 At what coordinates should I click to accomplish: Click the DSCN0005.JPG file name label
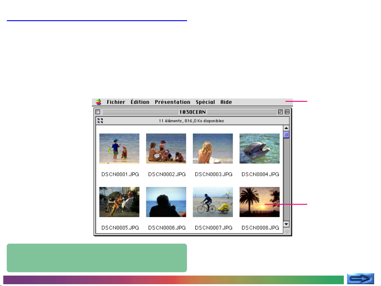(x=120, y=228)
